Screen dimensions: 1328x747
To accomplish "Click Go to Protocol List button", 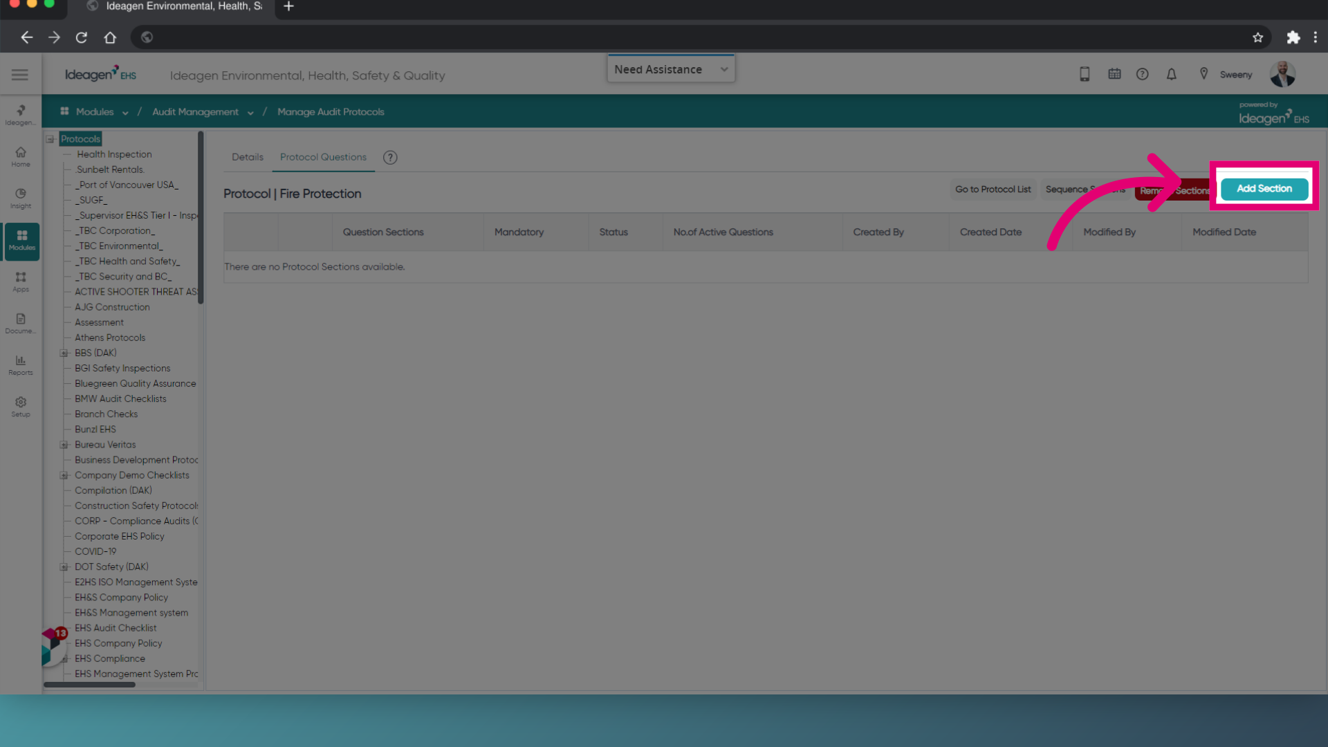I will click(993, 190).
